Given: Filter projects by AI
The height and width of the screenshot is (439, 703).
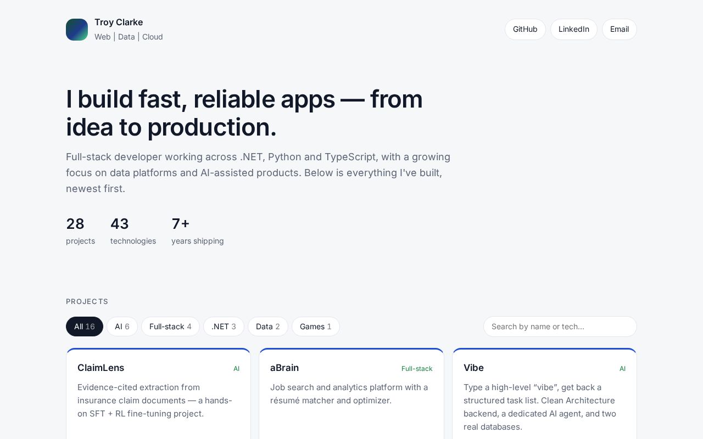Looking at the screenshot, I should pos(122,327).
